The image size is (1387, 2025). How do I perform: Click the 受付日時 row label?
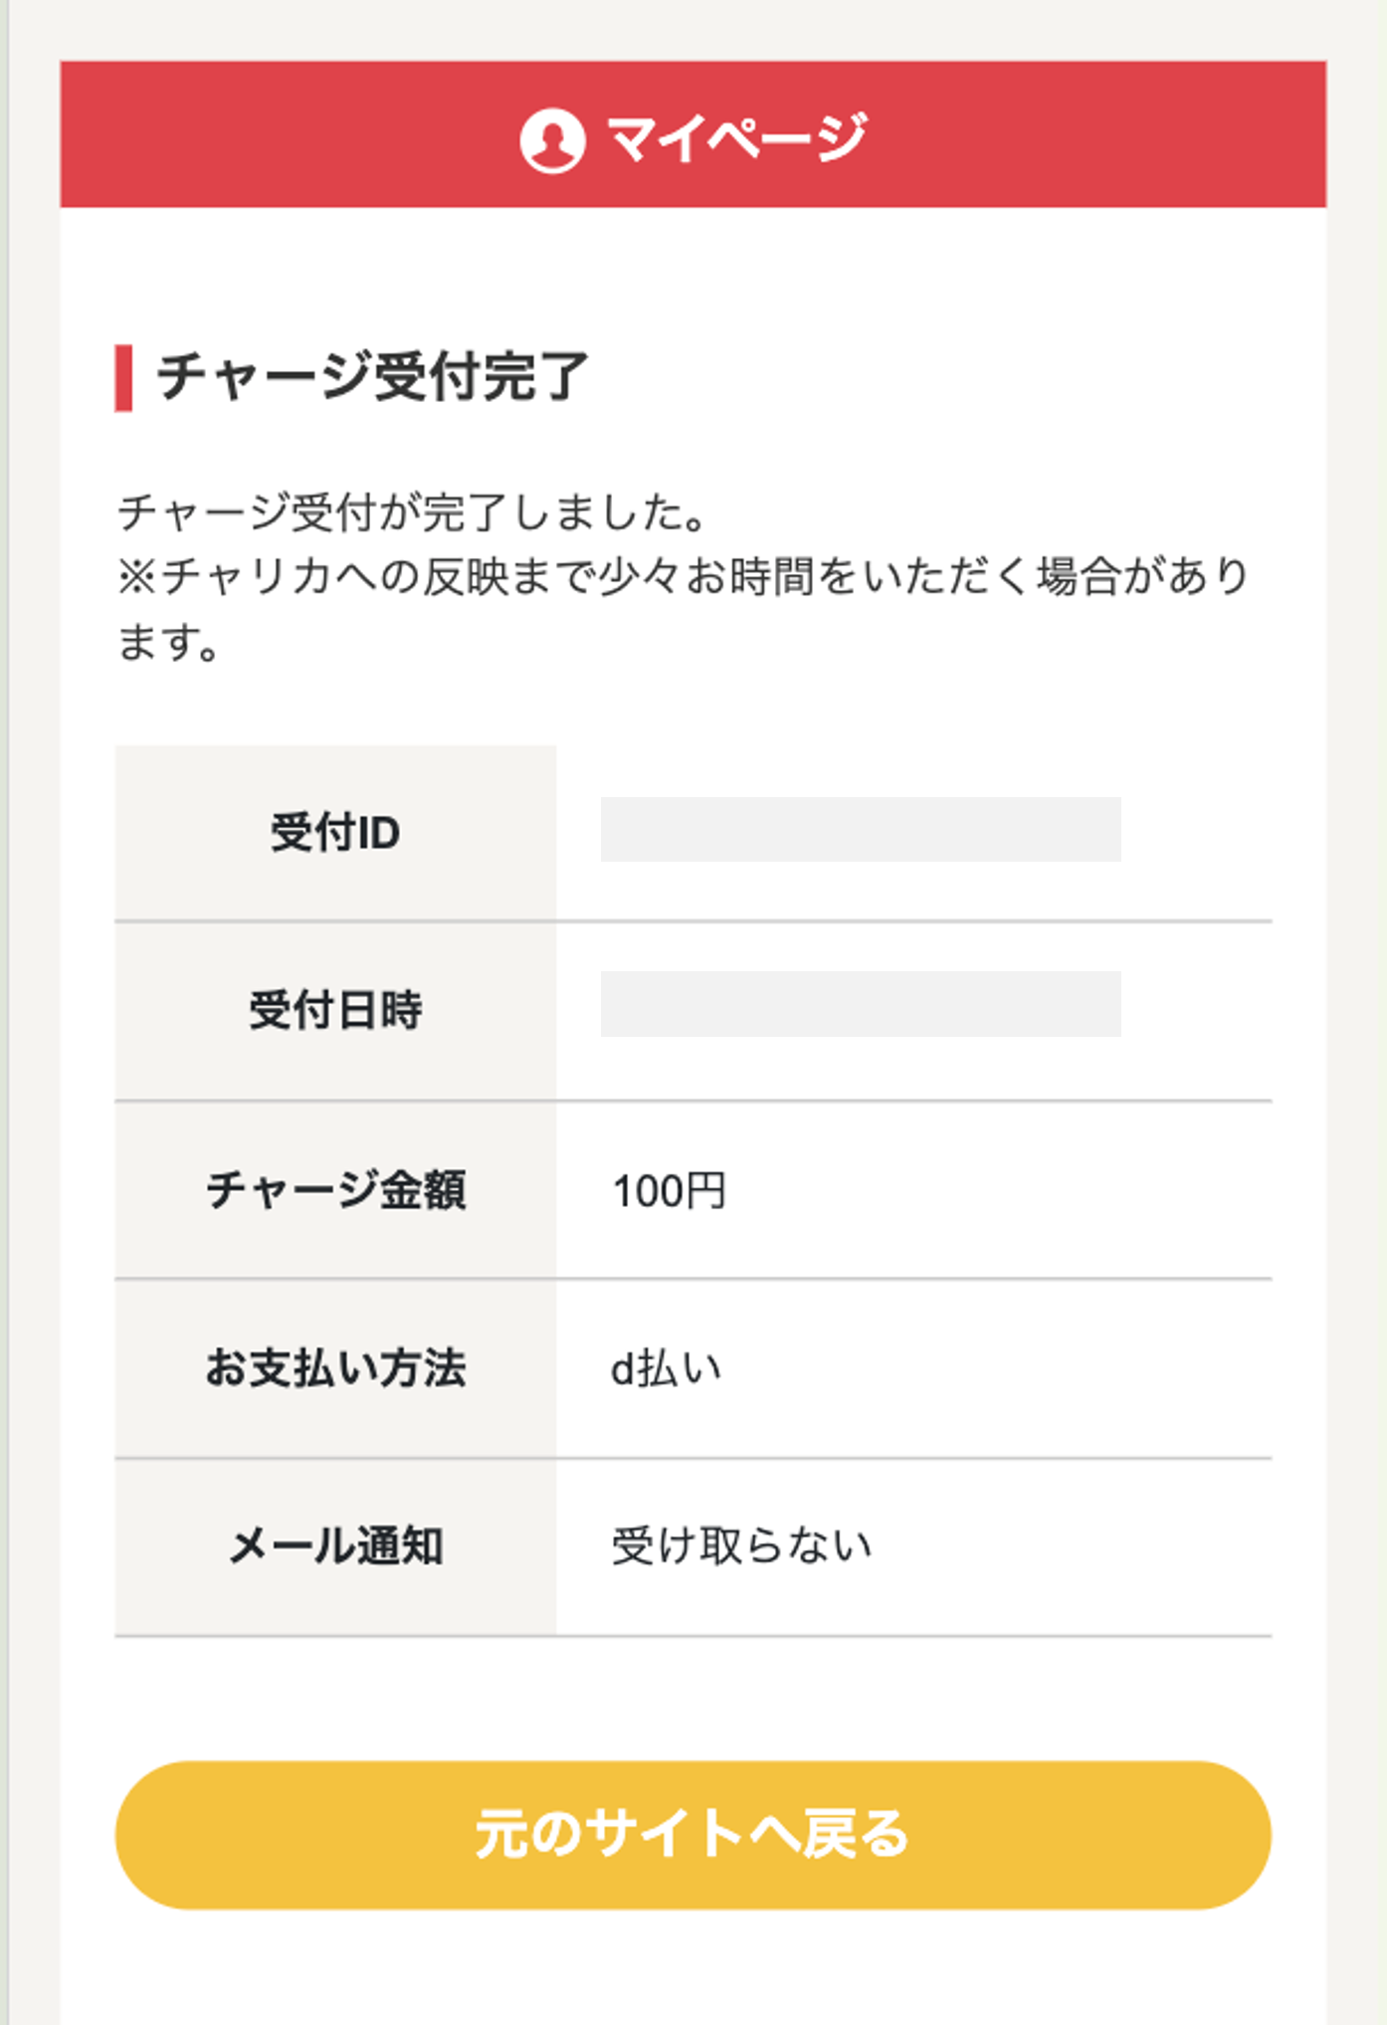pyautogui.click(x=335, y=1010)
